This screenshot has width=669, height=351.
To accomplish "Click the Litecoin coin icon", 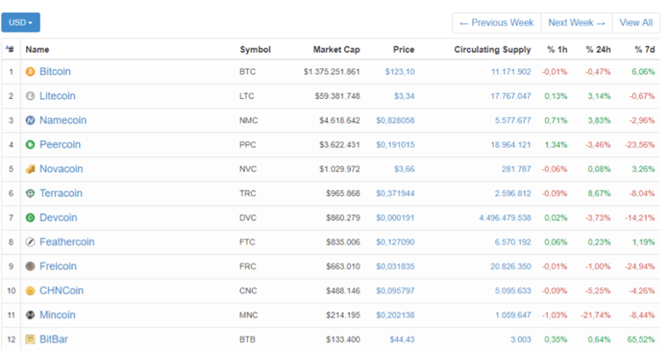I will tap(30, 96).
